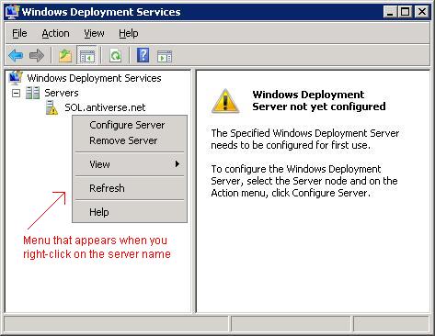Click the SOL.antiverse.net server warning icon
Screen dimensions: 435x336
[x=52, y=107]
